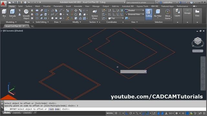The image size is (207, 116).
Task: Select the Array tool in Modify panel
Action: (84, 18)
